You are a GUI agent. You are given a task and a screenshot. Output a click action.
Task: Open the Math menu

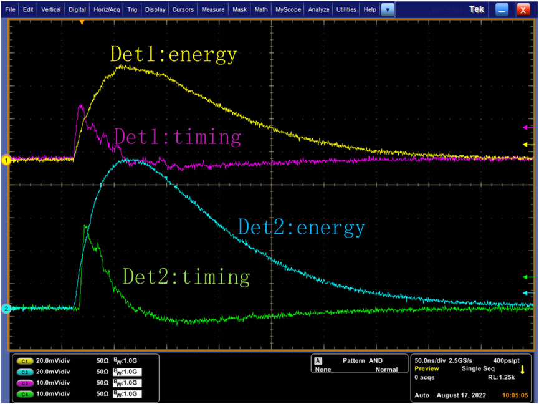[261, 9]
